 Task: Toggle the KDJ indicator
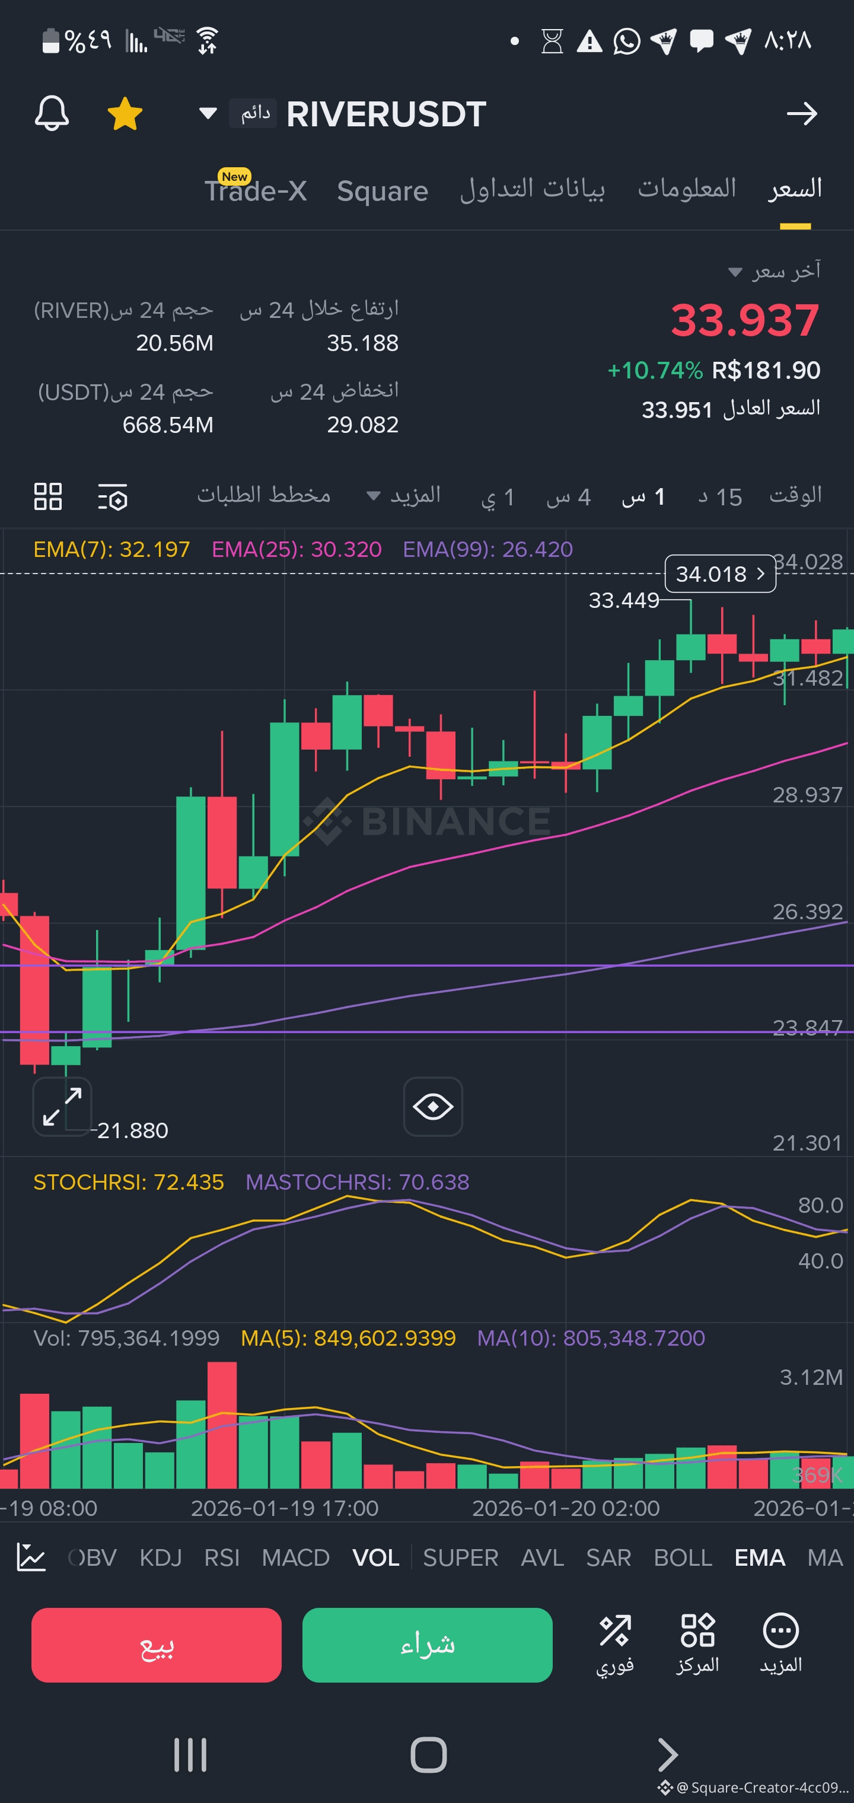click(161, 1557)
